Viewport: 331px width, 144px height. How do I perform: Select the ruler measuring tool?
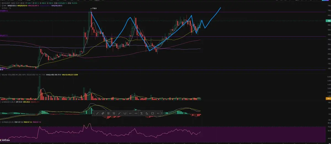click(x=103, y=113)
